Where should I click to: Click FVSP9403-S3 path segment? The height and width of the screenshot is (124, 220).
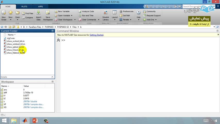point(63,27)
